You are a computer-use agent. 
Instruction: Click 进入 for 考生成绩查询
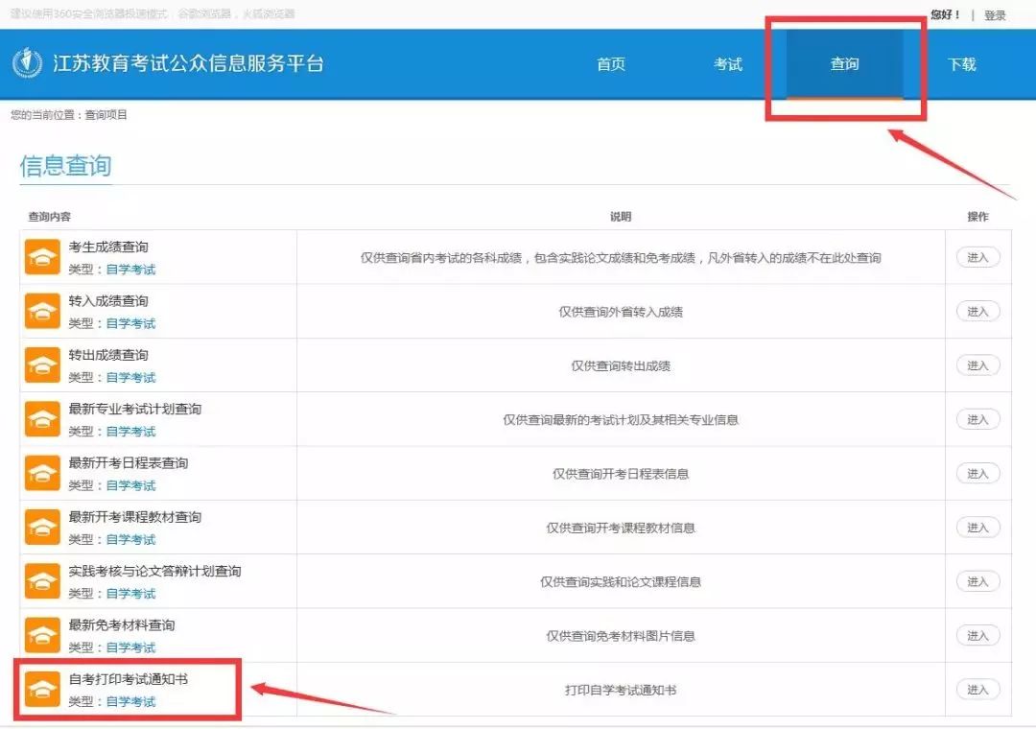(977, 257)
